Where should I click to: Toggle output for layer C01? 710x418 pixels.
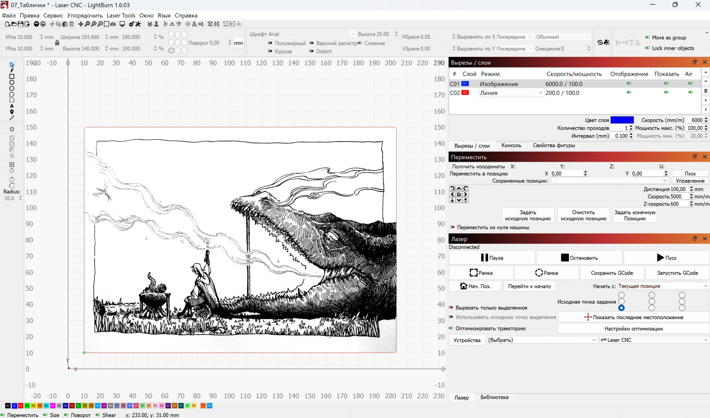(629, 84)
